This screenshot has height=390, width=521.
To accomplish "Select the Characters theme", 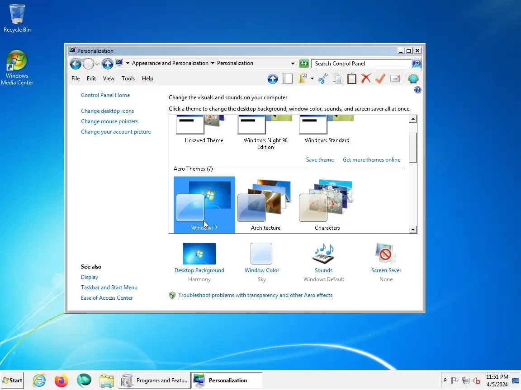I will [327, 204].
